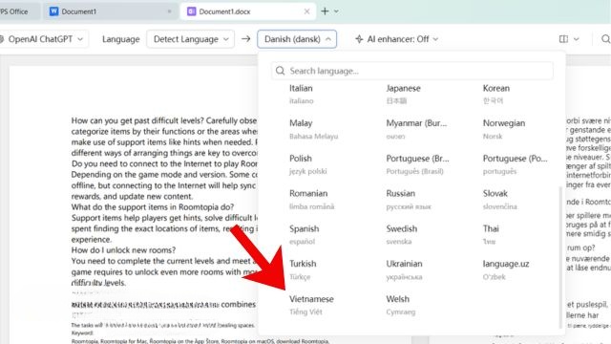Open the OpenAI ChatGPT engine dropdown
This screenshot has height=344, width=611.
click(42, 39)
